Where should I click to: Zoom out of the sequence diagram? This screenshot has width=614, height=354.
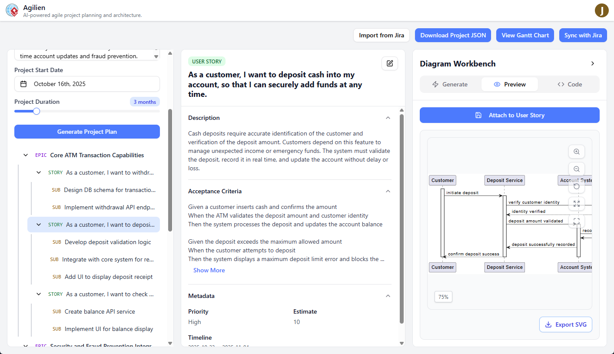click(x=576, y=169)
